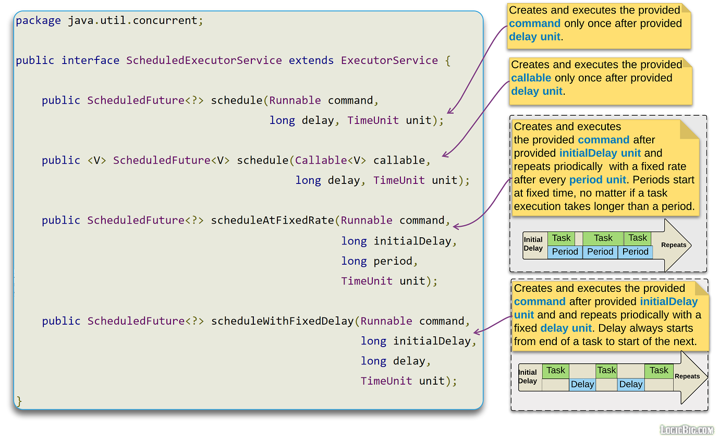This screenshot has width=719, height=441.
Task: Select the Initial Delay cell in the delay diagram
Action: (529, 377)
